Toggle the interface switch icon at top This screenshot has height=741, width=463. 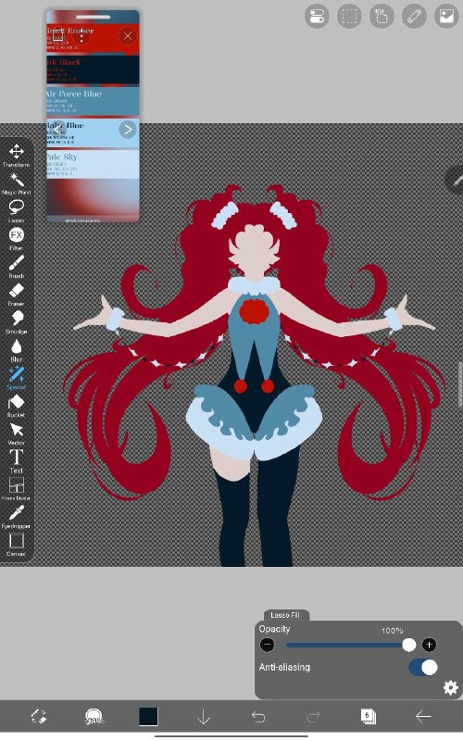pyautogui.click(x=317, y=17)
